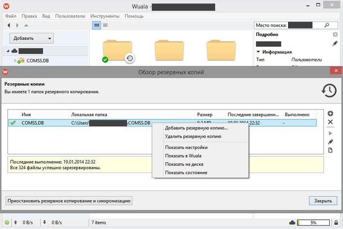The height and width of the screenshot is (229, 343).
Task: Click the Последние выполнение status message
Action: pyautogui.click(x=53, y=162)
